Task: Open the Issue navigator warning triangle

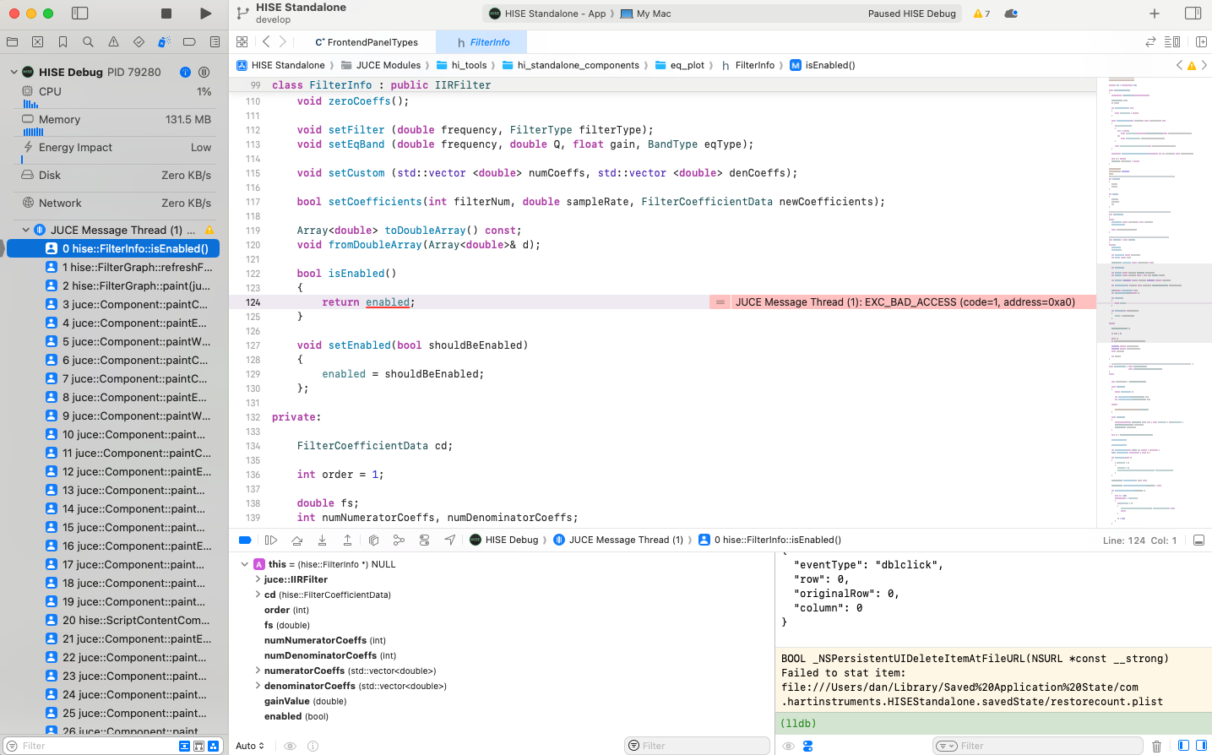Action: click(x=113, y=41)
